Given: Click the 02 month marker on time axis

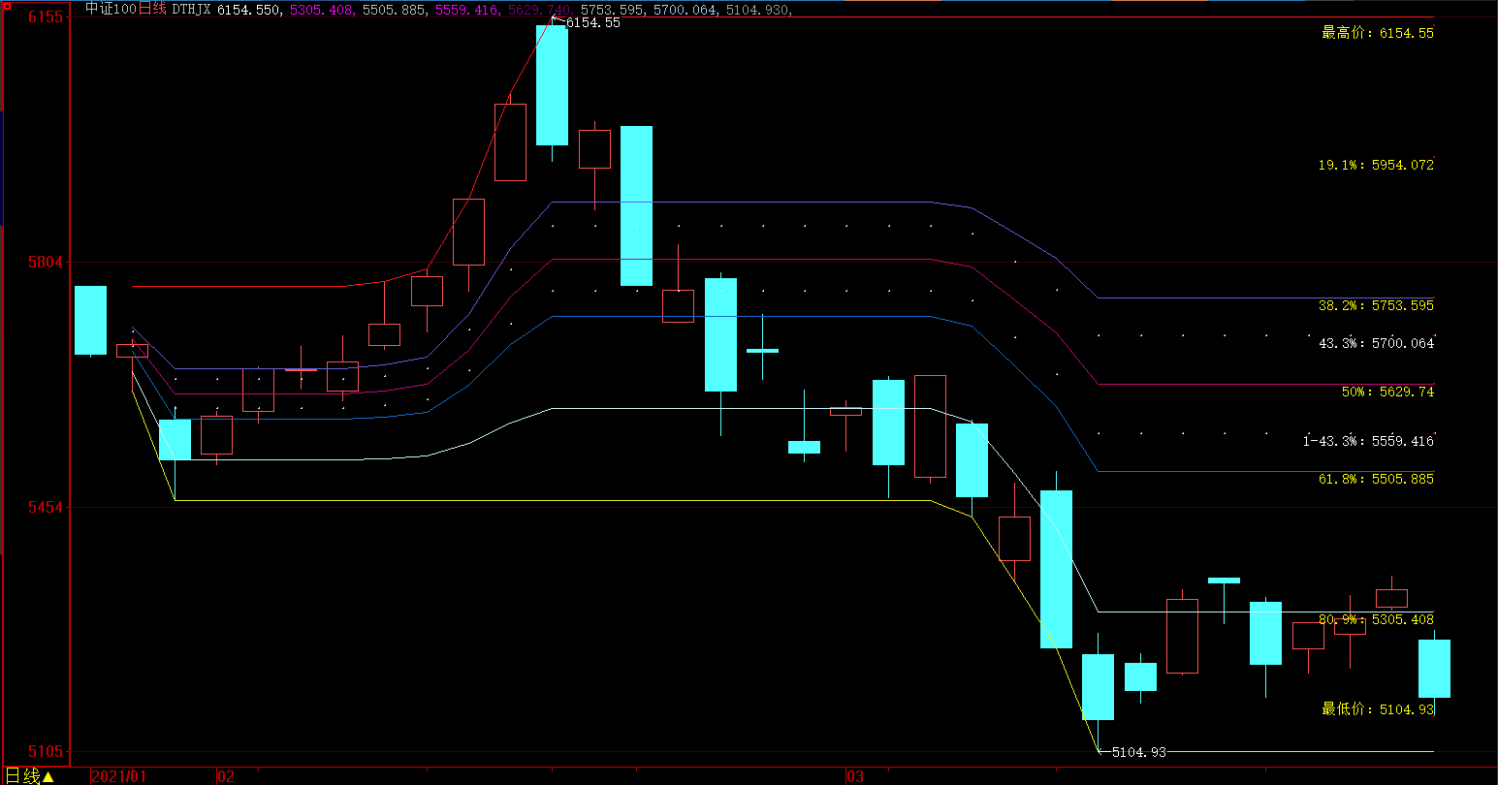Looking at the screenshot, I should (226, 777).
